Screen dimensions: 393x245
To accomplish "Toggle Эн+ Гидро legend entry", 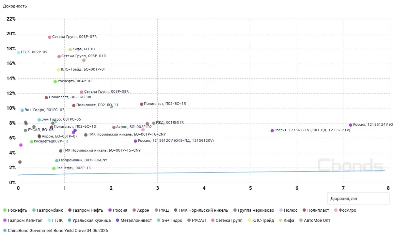I will (x=169, y=220).
